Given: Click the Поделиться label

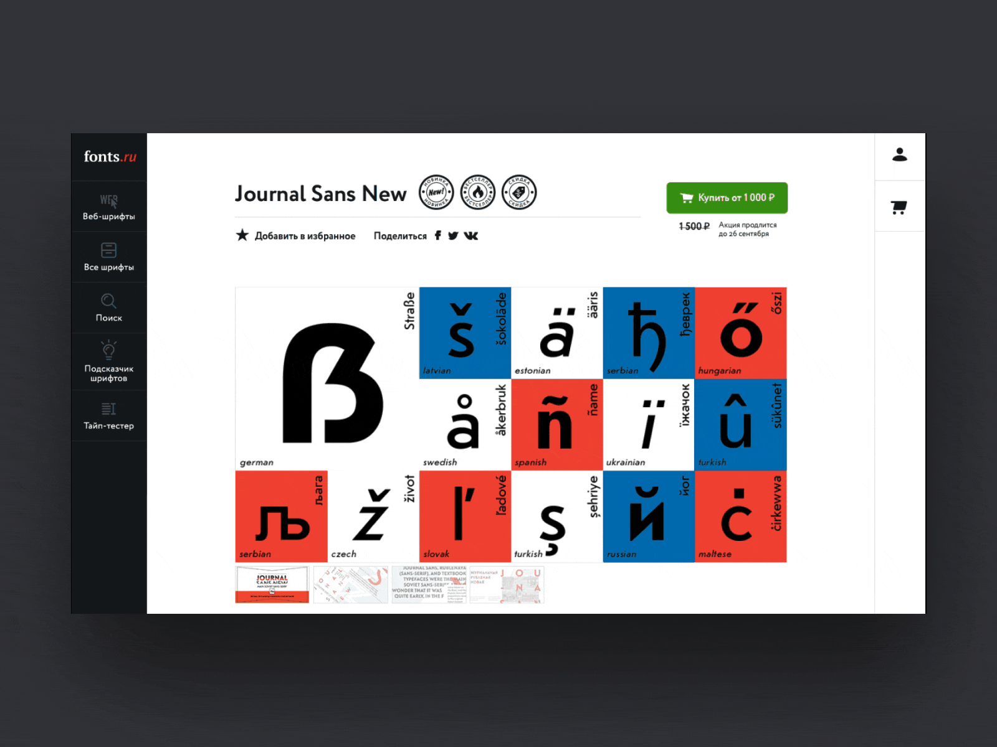Looking at the screenshot, I should (x=400, y=236).
